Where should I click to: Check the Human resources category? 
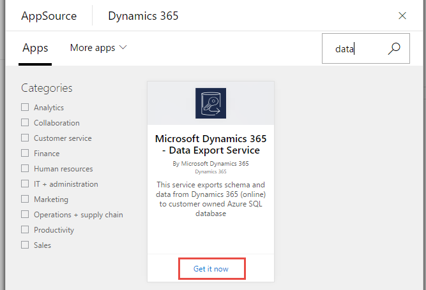coord(25,168)
